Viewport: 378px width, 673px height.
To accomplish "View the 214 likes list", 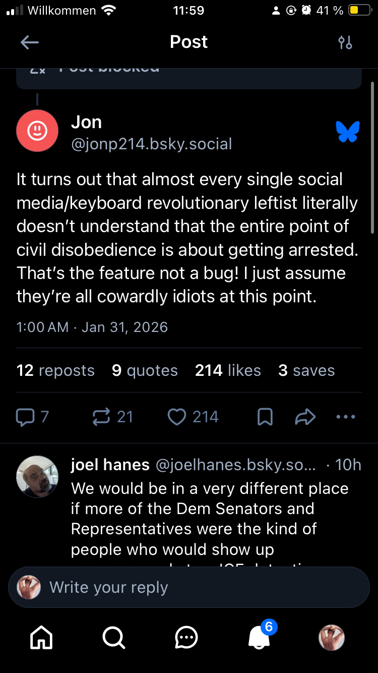I will pos(228,371).
